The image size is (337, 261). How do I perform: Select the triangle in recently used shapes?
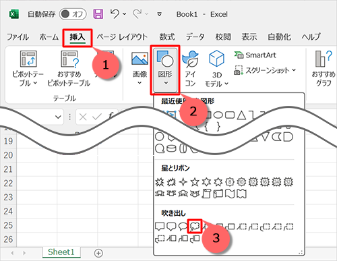[x=241, y=115]
